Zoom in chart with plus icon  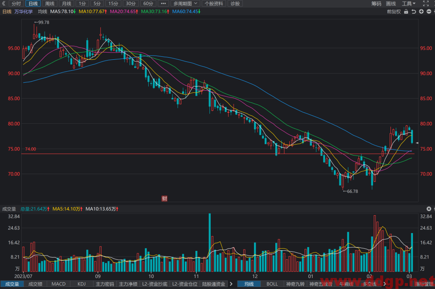pyautogui.click(x=421, y=11)
